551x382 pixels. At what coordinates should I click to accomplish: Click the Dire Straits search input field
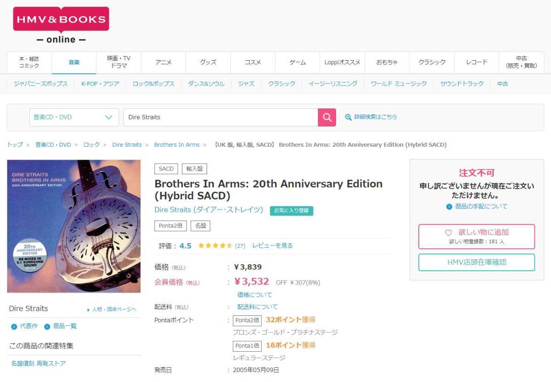point(220,117)
